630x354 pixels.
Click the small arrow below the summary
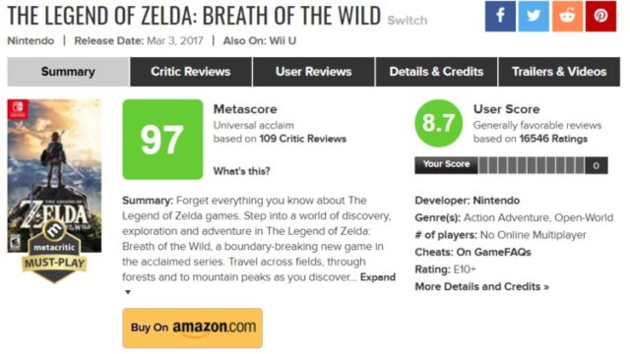pyautogui.click(x=128, y=292)
